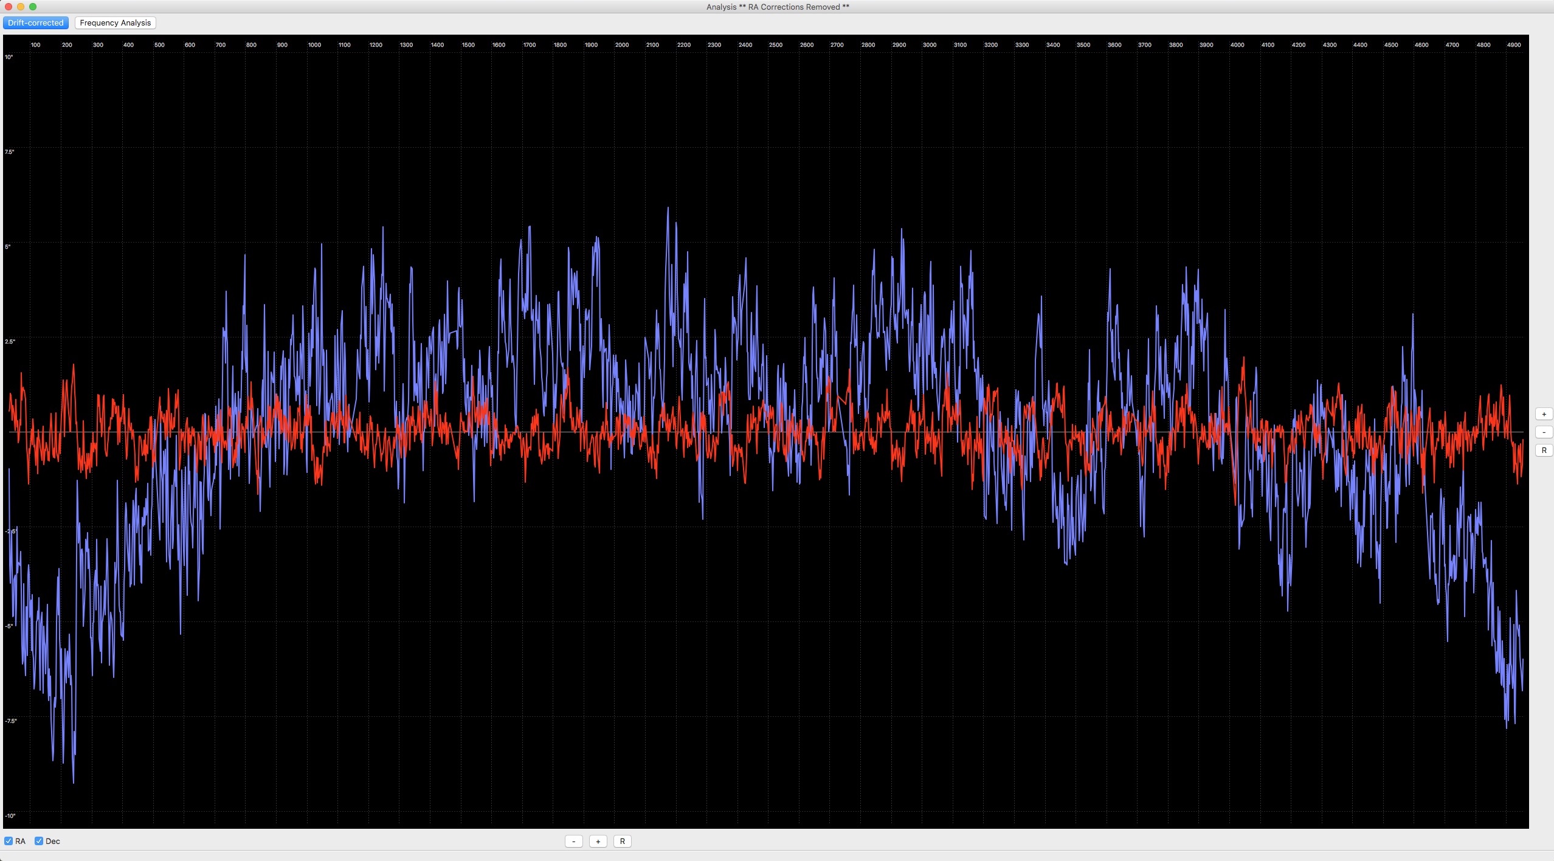Close the Analysis window with the red button
The image size is (1554, 861).
[x=9, y=7]
